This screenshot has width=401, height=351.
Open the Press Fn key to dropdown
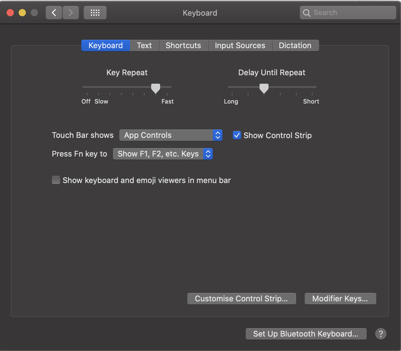163,154
